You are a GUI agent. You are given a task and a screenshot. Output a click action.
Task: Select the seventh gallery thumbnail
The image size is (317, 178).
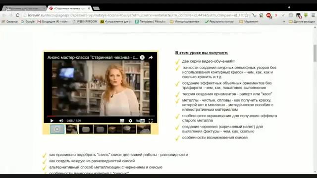(144, 129)
